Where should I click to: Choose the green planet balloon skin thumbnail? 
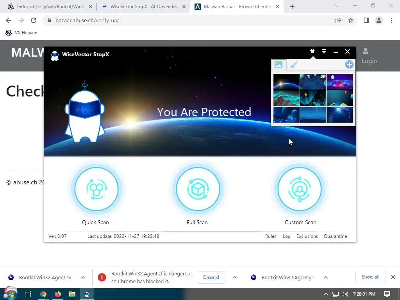pyautogui.click(x=339, y=98)
